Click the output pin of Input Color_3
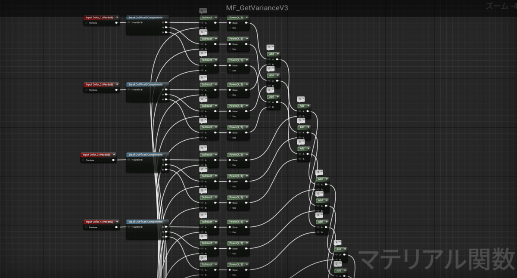517x278 pixels. [113, 160]
